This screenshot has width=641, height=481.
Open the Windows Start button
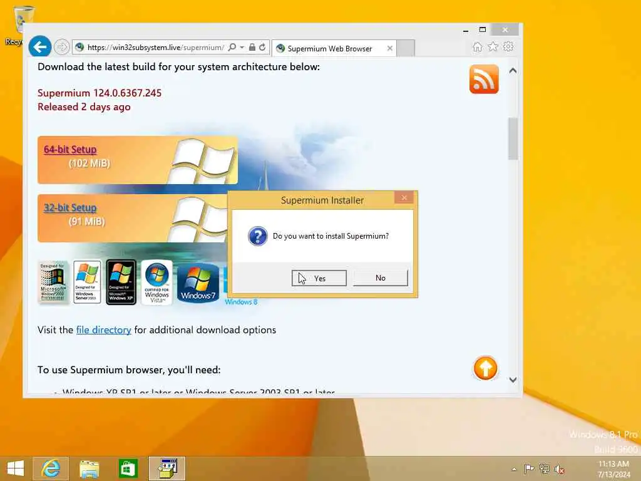point(16,468)
